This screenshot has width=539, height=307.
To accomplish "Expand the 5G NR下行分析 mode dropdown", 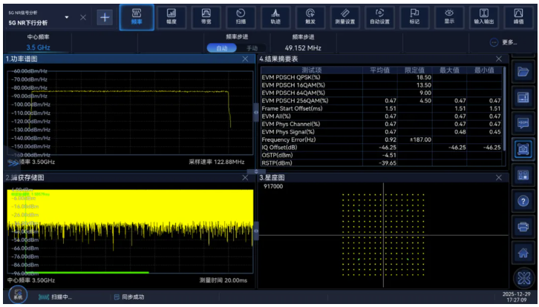I will point(67,17).
